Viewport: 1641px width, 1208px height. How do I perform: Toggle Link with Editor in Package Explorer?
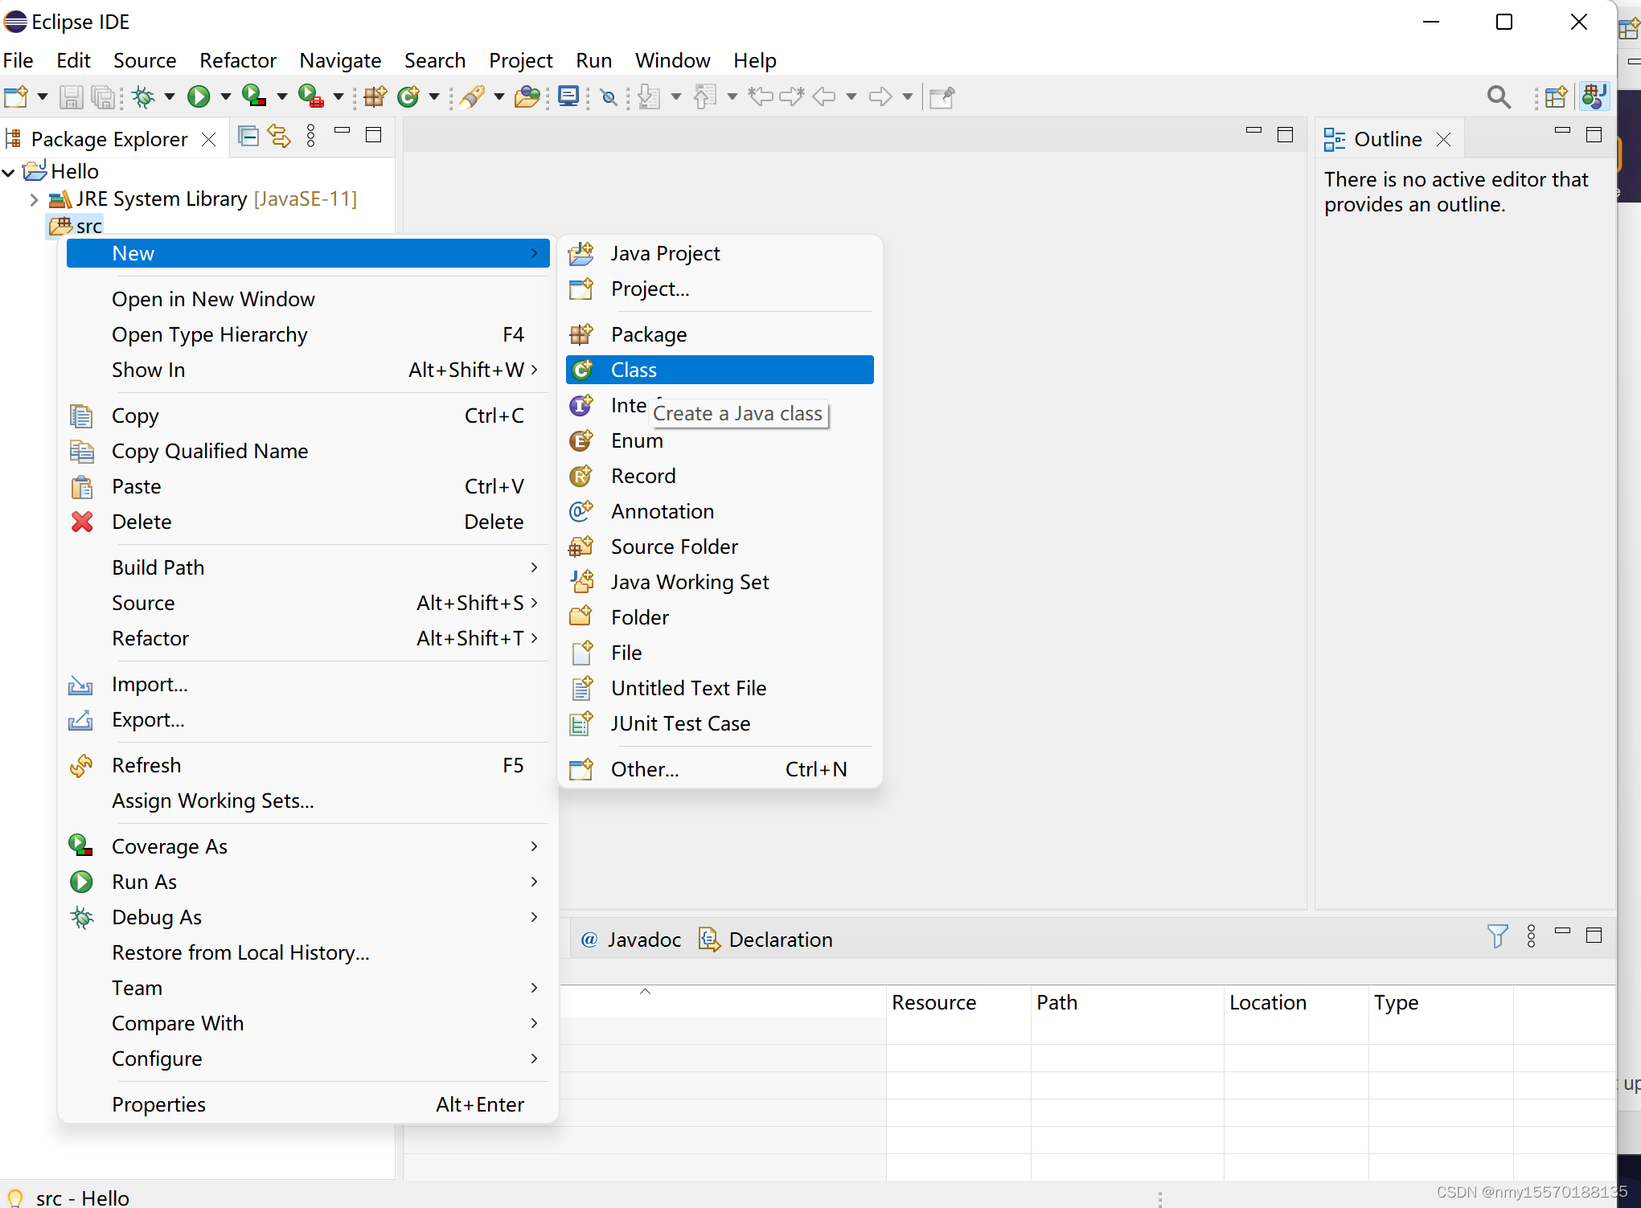(279, 137)
